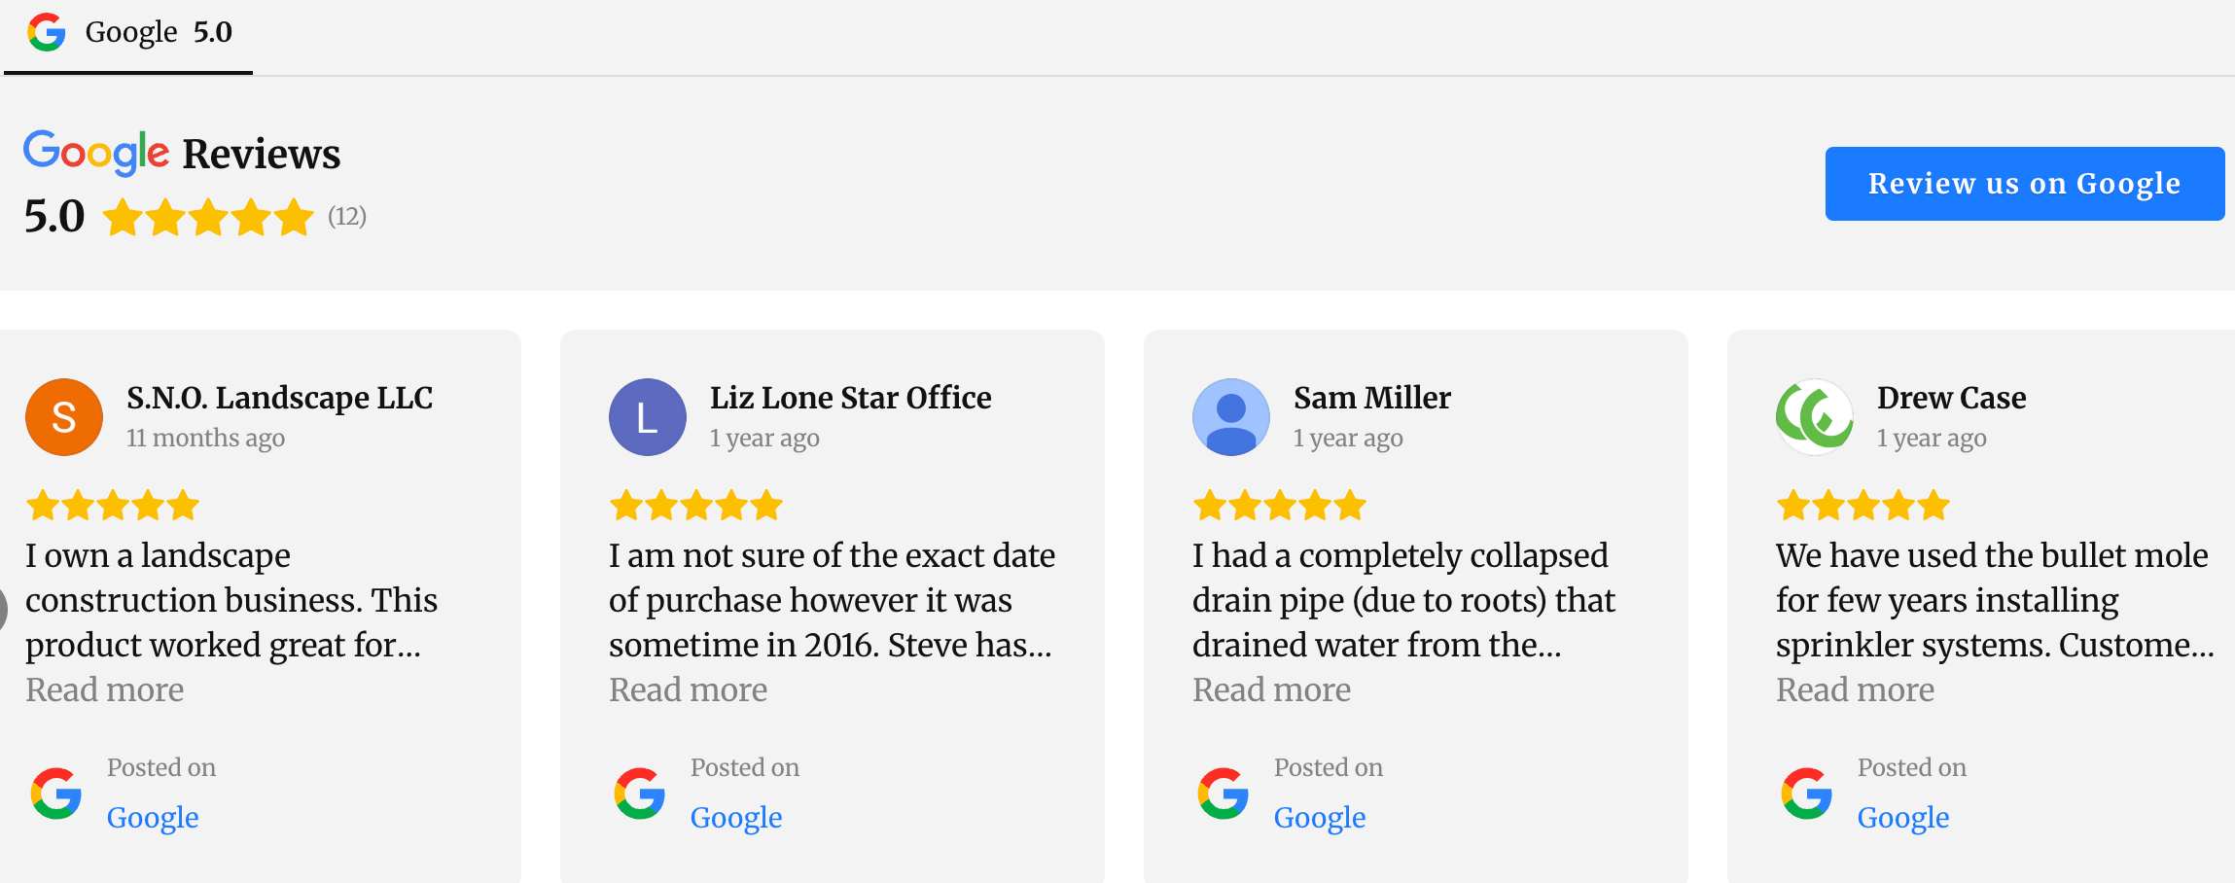Click Google icon under Liz Lone Star review
The width and height of the screenshot is (2235, 883).
640,794
